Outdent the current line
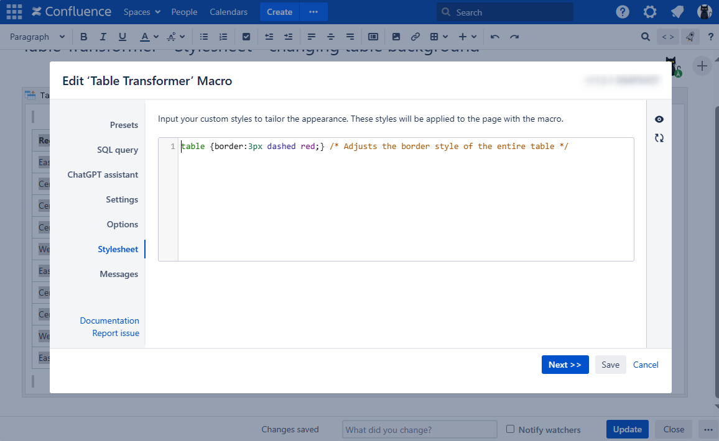 point(269,37)
